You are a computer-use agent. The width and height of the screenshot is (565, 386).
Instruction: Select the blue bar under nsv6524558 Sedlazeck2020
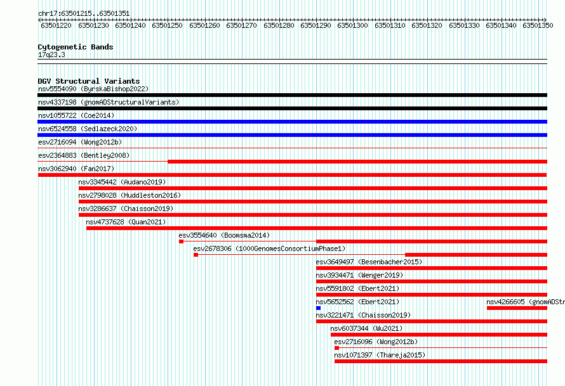(x=292, y=135)
